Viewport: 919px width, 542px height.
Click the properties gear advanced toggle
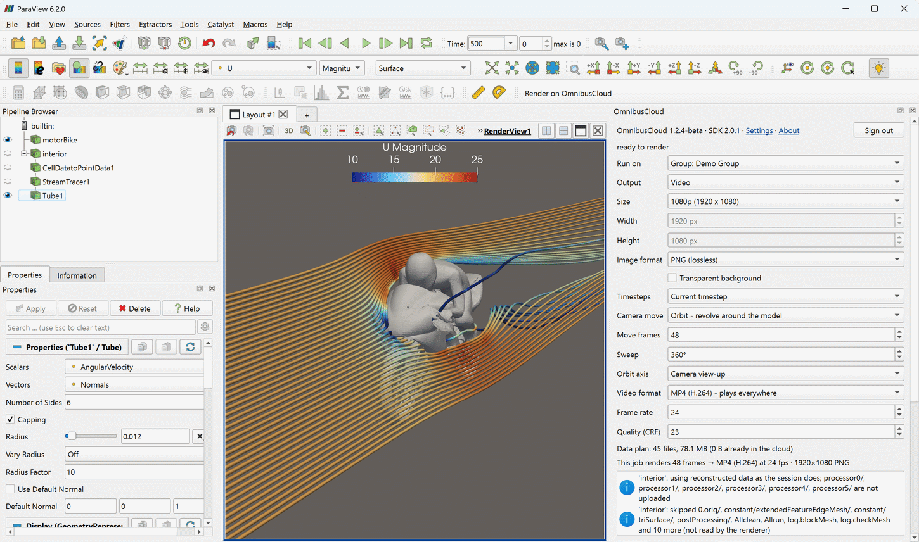coord(205,327)
